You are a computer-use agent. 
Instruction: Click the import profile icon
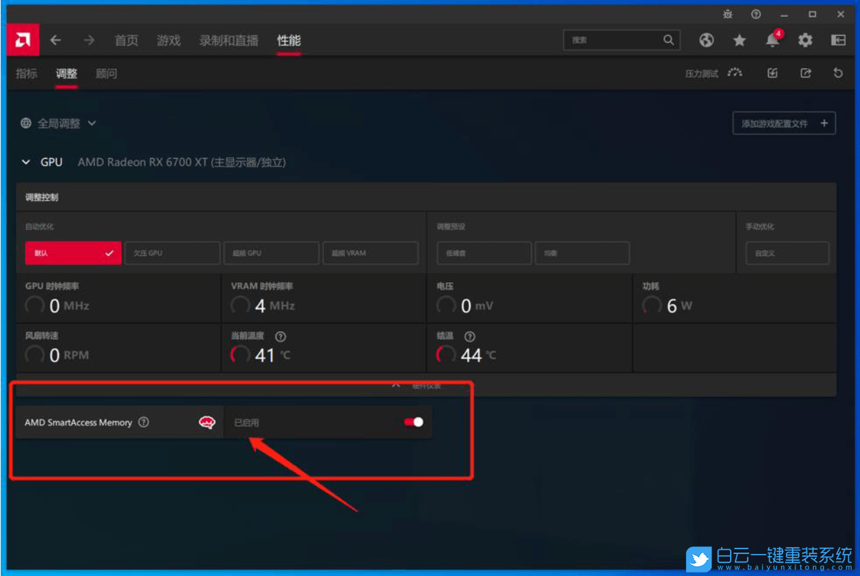click(x=773, y=73)
